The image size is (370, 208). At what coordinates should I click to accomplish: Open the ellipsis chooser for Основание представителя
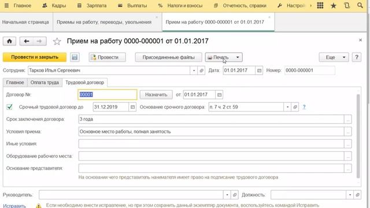348,168
